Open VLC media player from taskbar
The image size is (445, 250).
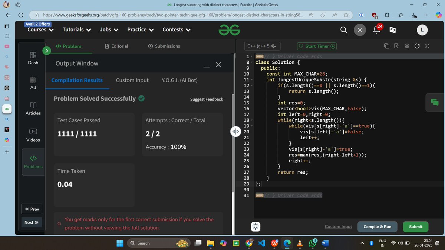point(300,243)
